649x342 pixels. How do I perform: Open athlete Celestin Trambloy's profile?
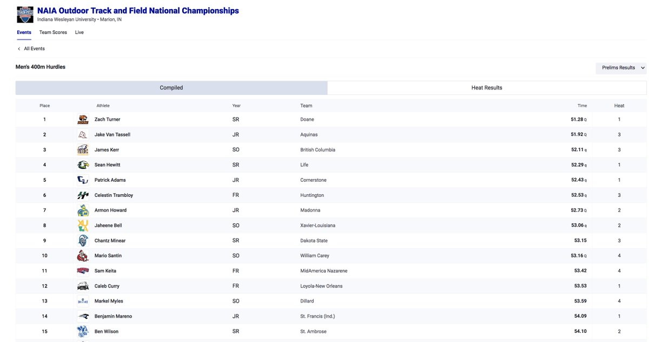click(x=114, y=195)
